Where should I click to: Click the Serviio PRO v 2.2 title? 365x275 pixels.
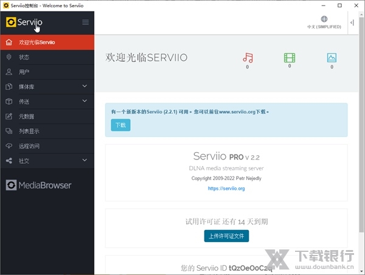pyautogui.click(x=226, y=156)
